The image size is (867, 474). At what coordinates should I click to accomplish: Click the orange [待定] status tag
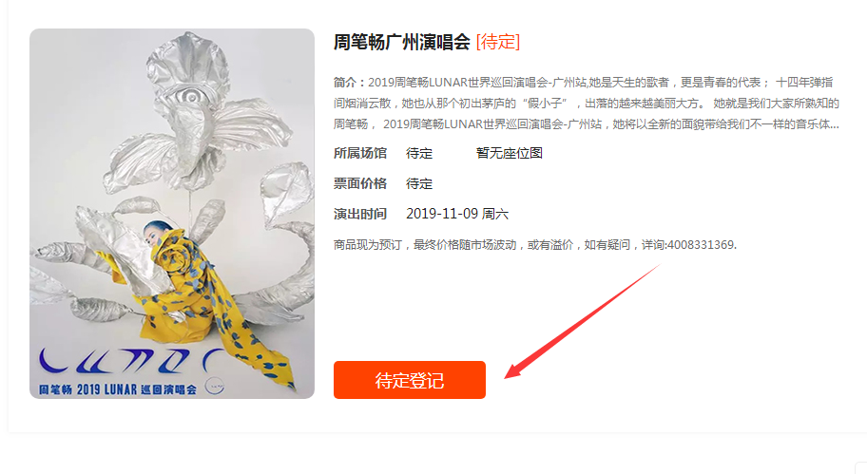tap(497, 42)
